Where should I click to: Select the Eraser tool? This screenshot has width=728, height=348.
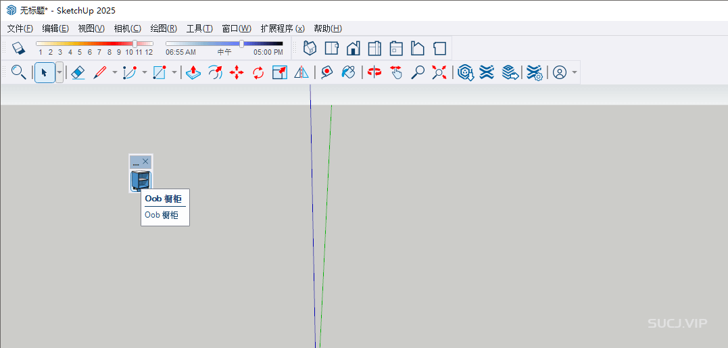[x=78, y=72]
